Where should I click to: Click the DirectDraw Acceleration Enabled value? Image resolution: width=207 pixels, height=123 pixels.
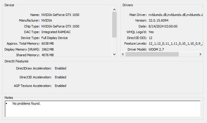[x=60, y=68]
